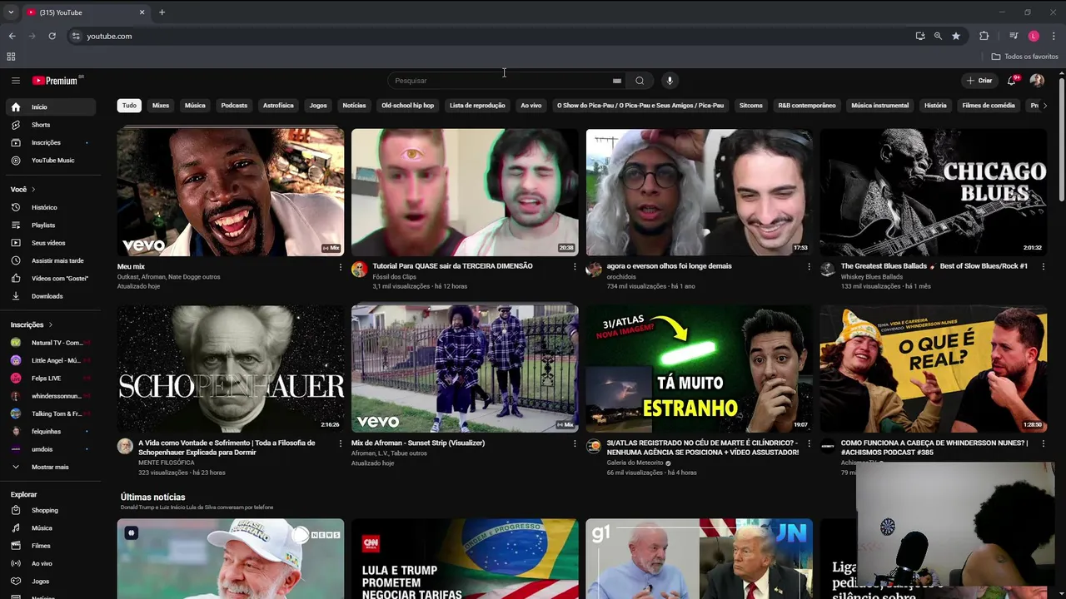Expand the Você section chevron
This screenshot has height=599, width=1066.
(34, 190)
